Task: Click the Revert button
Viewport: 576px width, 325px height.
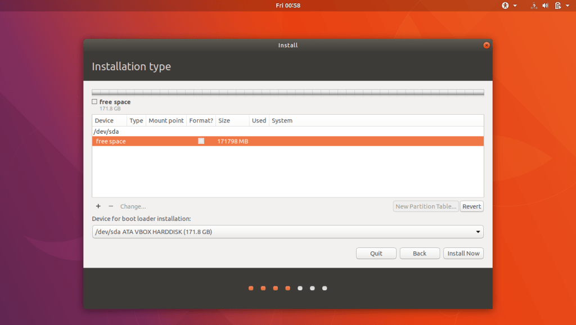Action: pos(471,206)
